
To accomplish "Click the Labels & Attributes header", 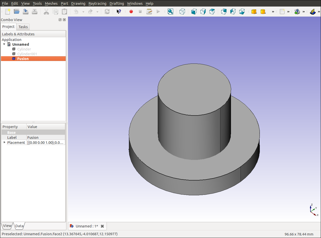I will pyautogui.click(x=33, y=34).
